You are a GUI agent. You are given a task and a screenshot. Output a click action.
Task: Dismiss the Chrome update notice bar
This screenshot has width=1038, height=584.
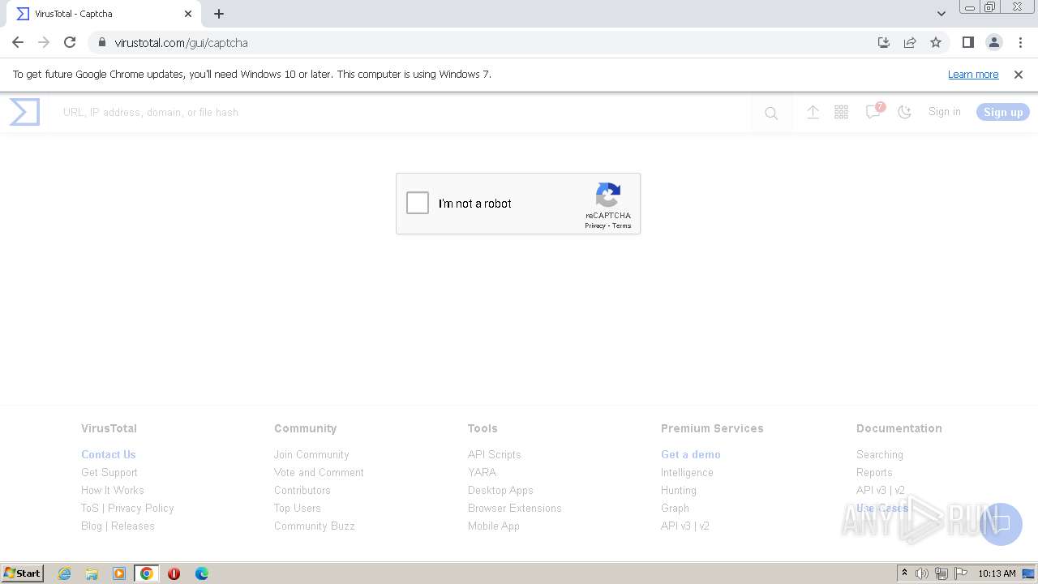[x=1019, y=74]
